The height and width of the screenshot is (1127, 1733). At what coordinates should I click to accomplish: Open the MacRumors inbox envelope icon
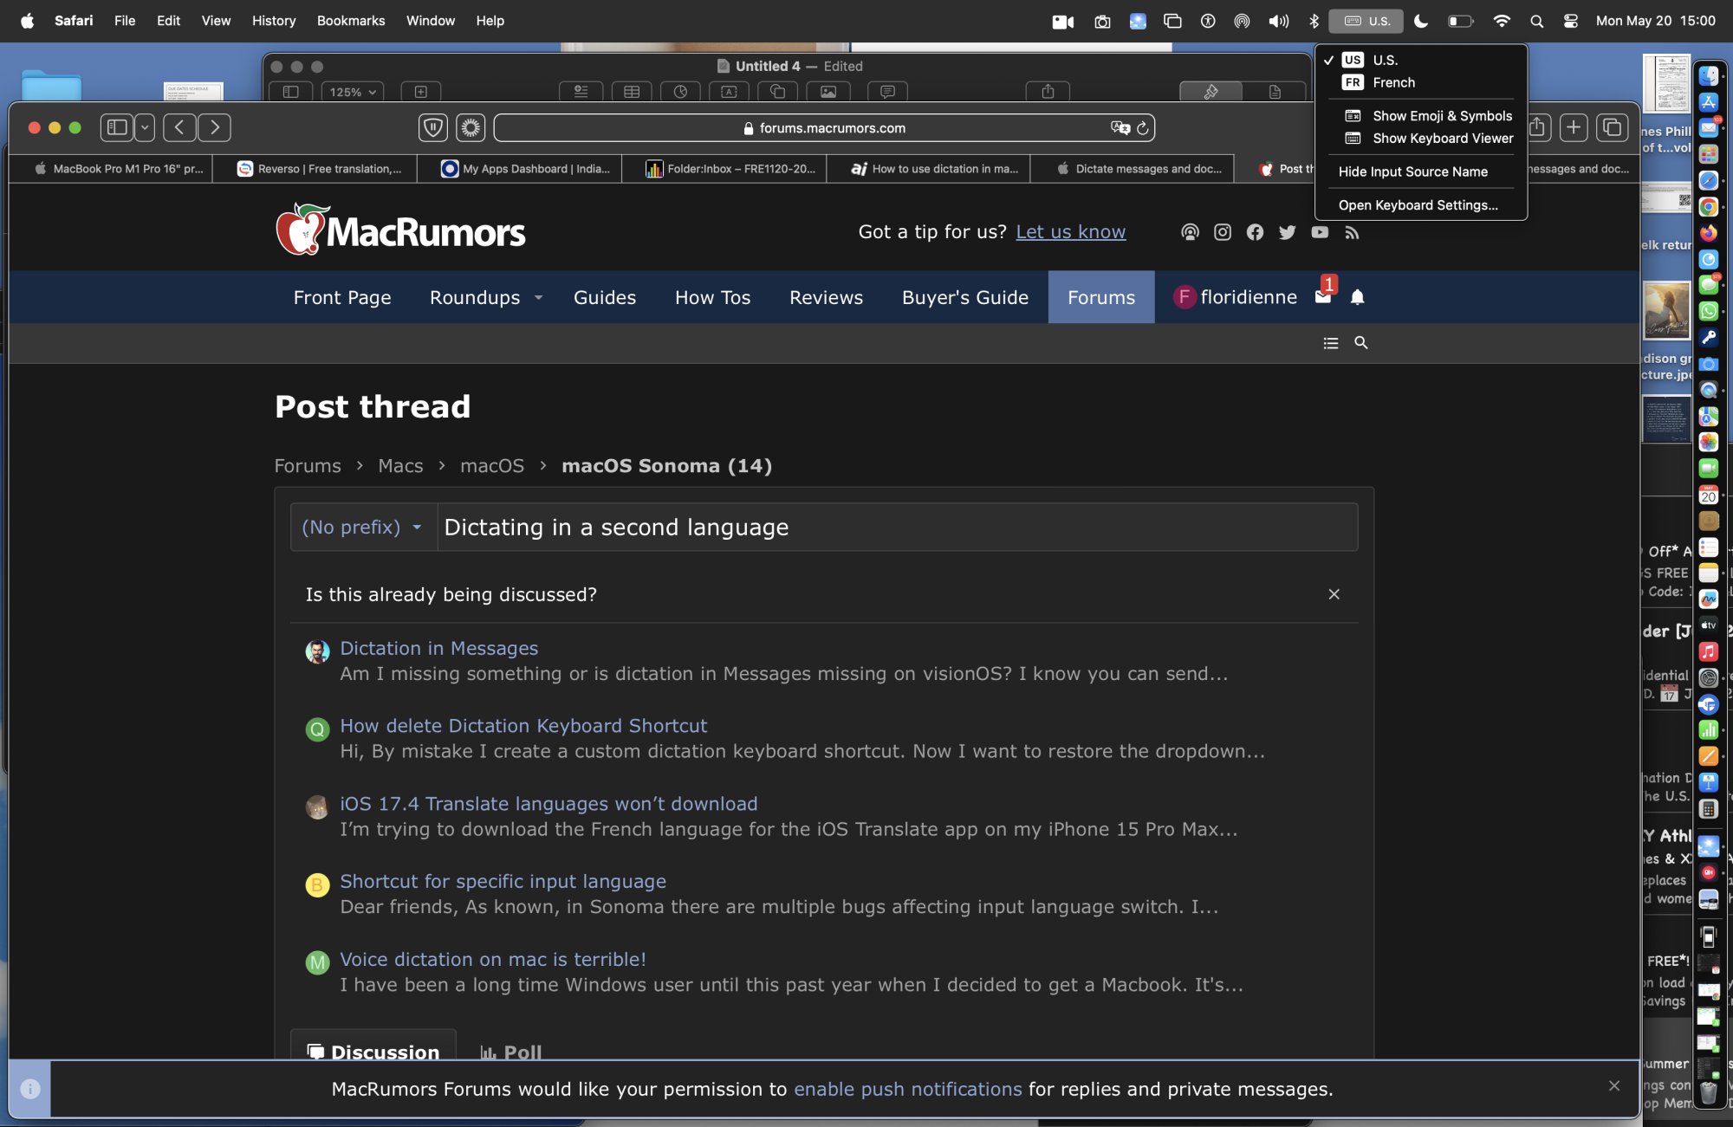click(x=1322, y=298)
